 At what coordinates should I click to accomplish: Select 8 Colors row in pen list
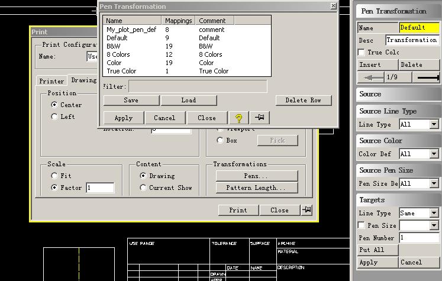(187, 54)
